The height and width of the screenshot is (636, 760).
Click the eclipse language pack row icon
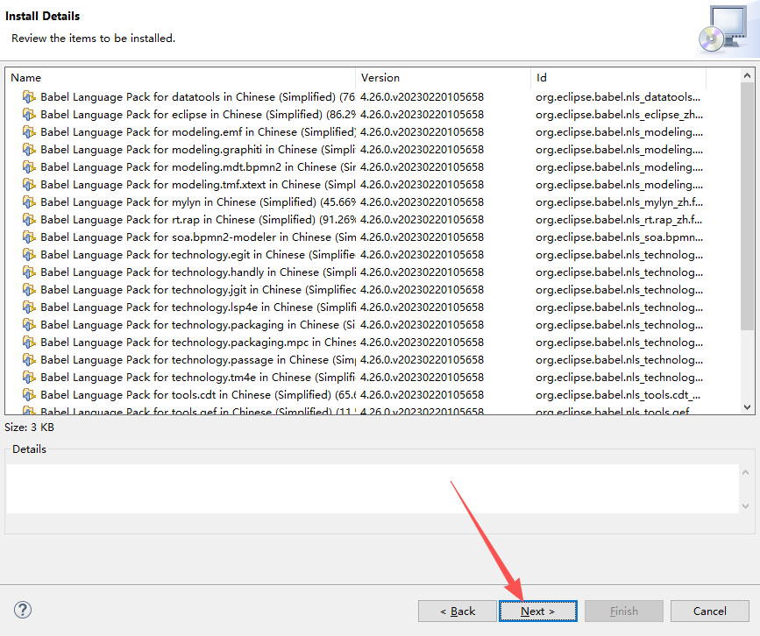[x=29, y=114]
